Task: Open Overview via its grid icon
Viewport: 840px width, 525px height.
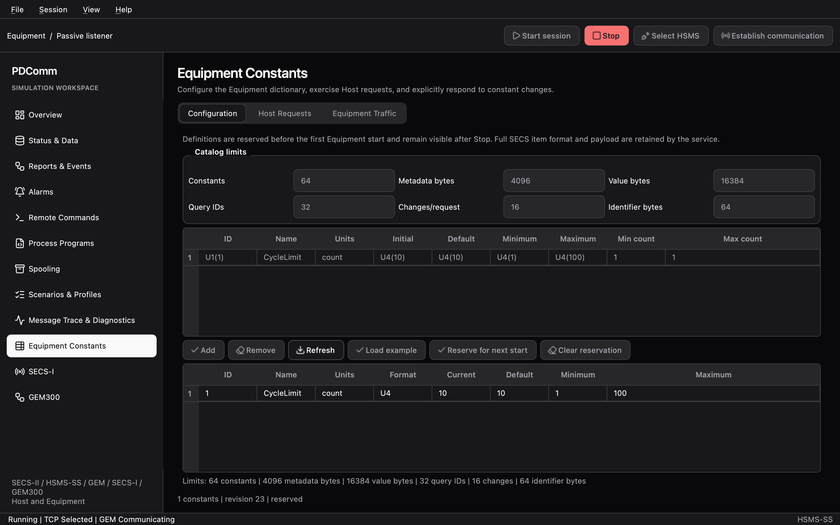Action: tap(20, 115)
